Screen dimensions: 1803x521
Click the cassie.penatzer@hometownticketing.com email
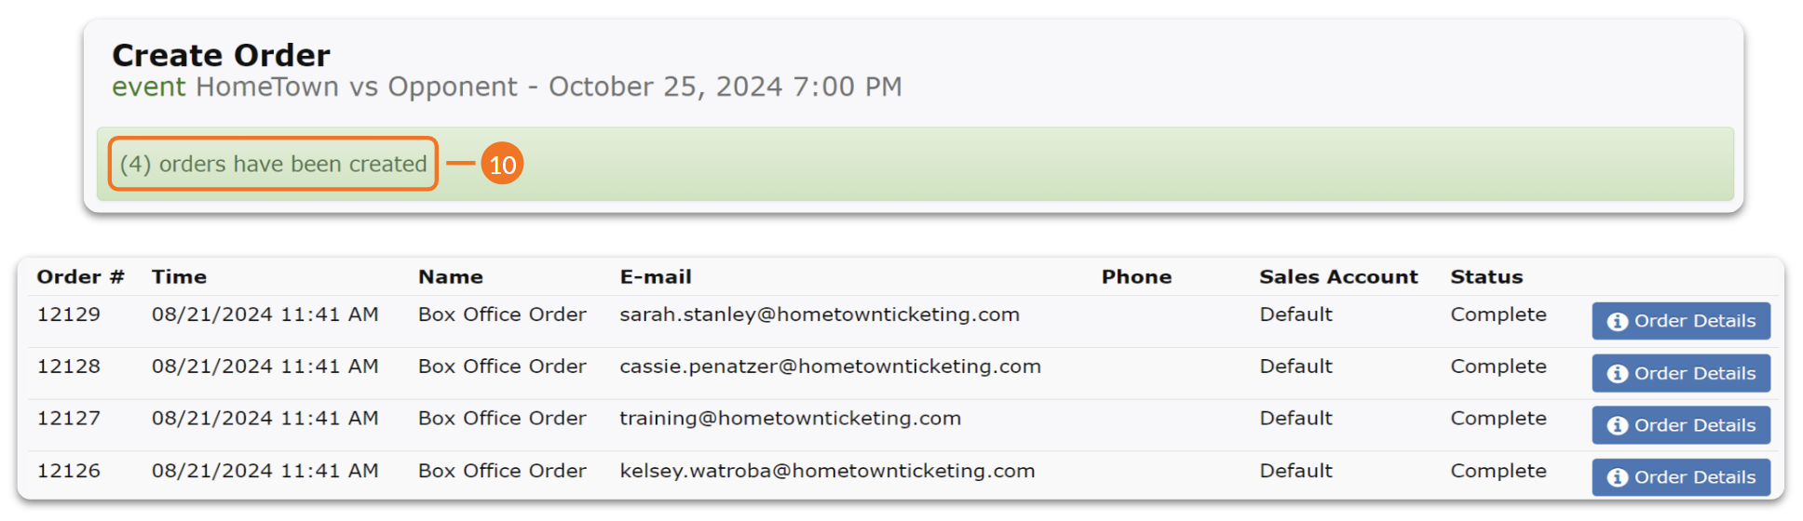(x=830, y=367)
